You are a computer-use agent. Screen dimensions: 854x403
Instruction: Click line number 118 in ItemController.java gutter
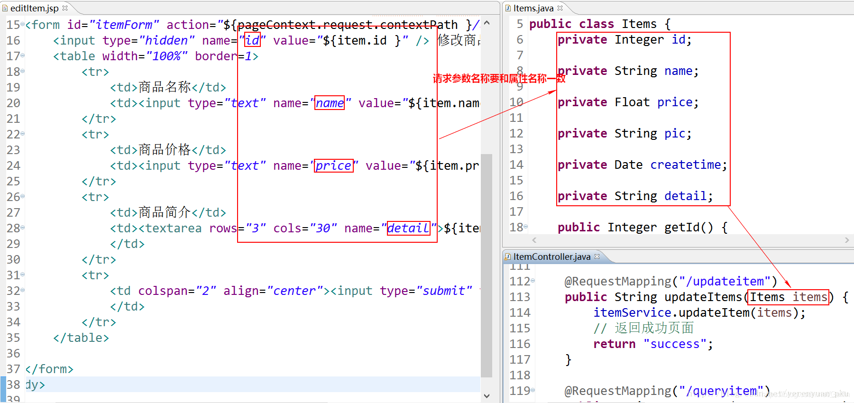pyautogui.click(x=520, y=375)
